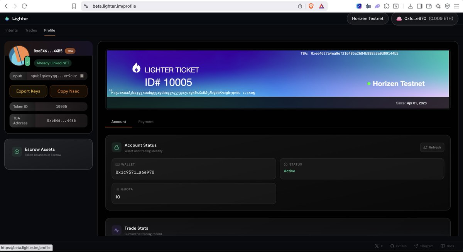463x252 pixels.
Task: Bookmark this page via the bookmark icon
Action: pos(74,6)
